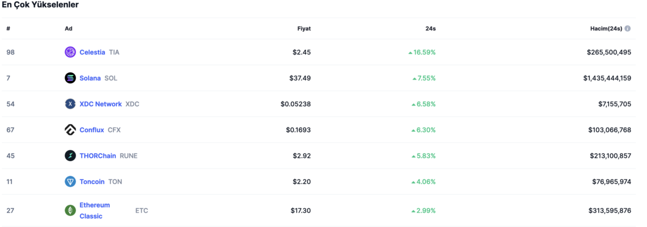Open the Ethereum Classic link

pos(95,211)
